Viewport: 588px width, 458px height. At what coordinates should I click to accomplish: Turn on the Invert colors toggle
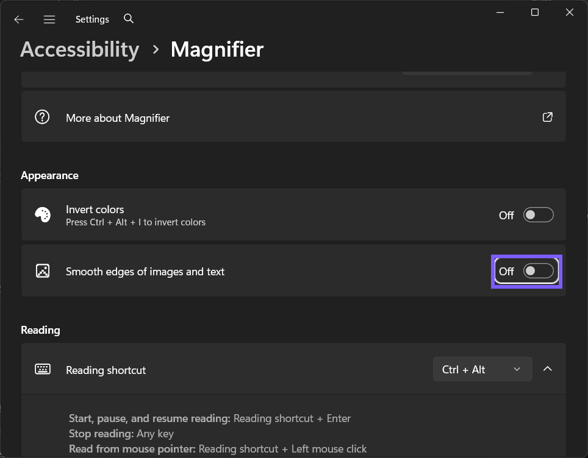tap(539, 215)
